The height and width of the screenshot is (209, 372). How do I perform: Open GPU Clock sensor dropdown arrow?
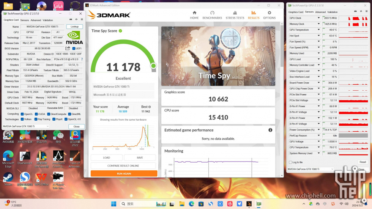coord(318,18)
